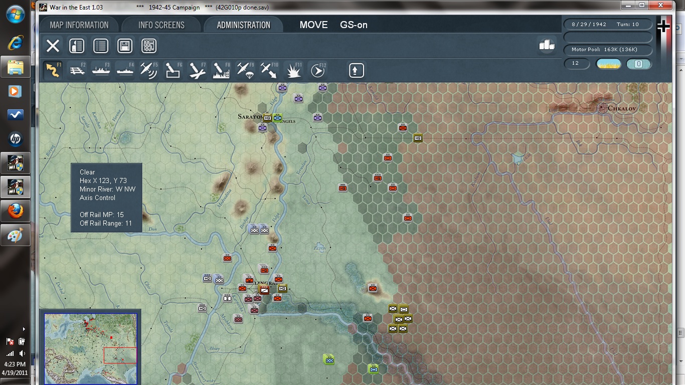Select Bomb Airfield mode (F7)
This screenshot has height=385, width=685.
coord(197,70)
